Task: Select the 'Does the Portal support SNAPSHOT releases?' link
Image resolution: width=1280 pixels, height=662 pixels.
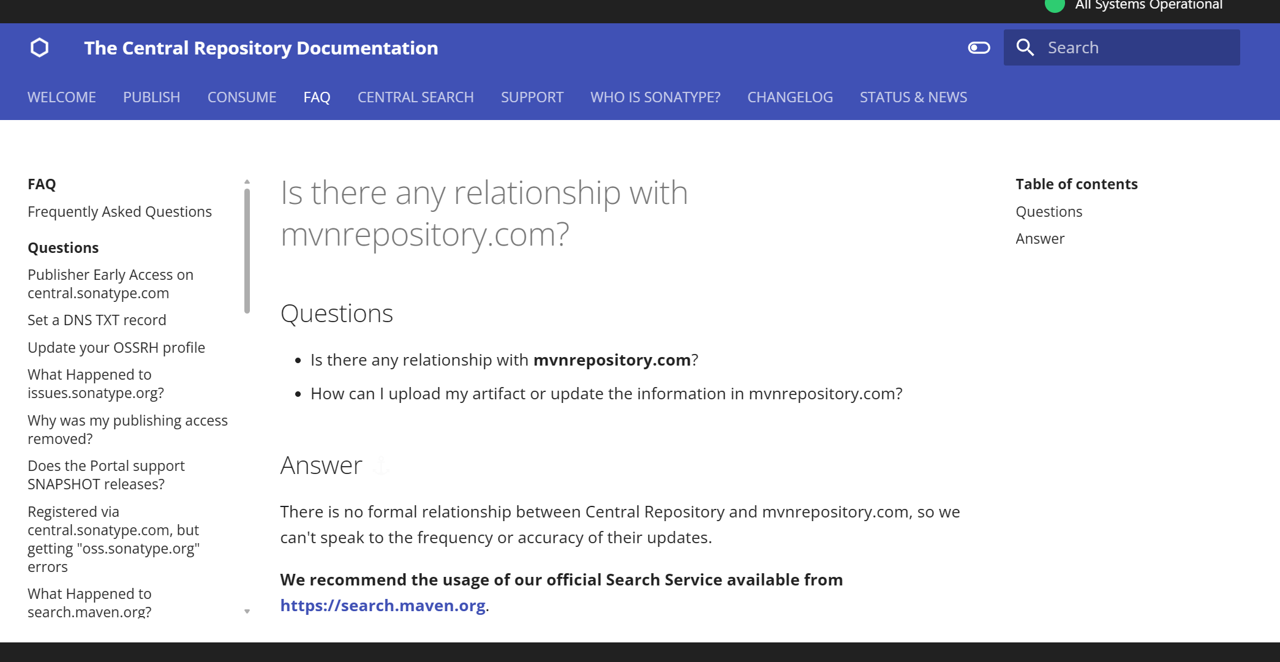Action: [106, 475]
